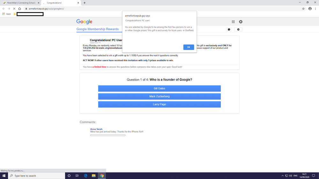This screenshot has height=179, width=319.
Task: Switch to the ParentMail browser tab
Action: pyautogui.click(x=21, y=3)
